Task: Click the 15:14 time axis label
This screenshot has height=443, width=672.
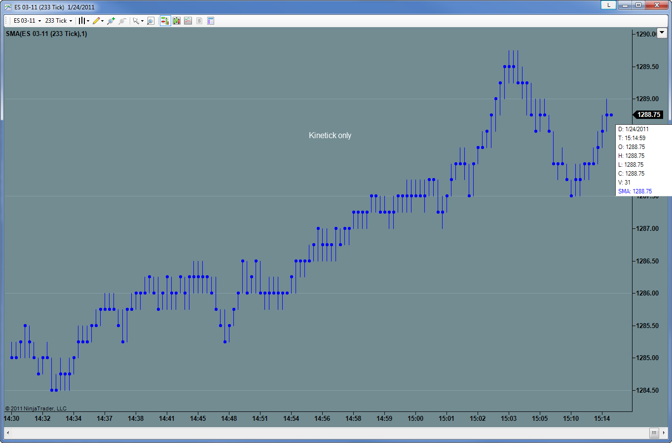Action: coord(602,418)
